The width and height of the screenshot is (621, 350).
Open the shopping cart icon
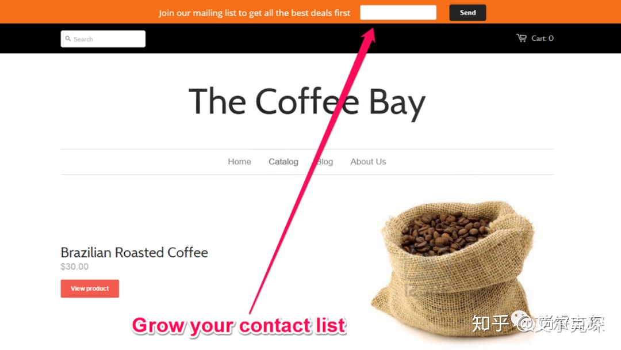click(522, 37)
